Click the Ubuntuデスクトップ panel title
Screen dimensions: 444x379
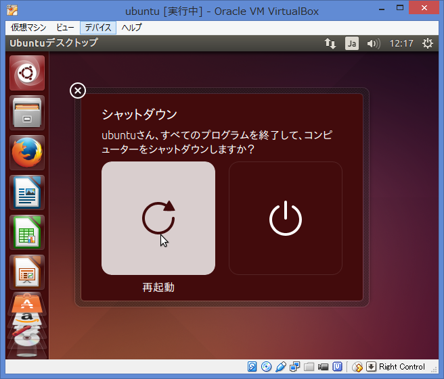pyautogui.click(x=53, y=43)
